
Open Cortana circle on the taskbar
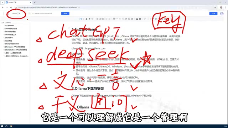(x=6, y=126)
